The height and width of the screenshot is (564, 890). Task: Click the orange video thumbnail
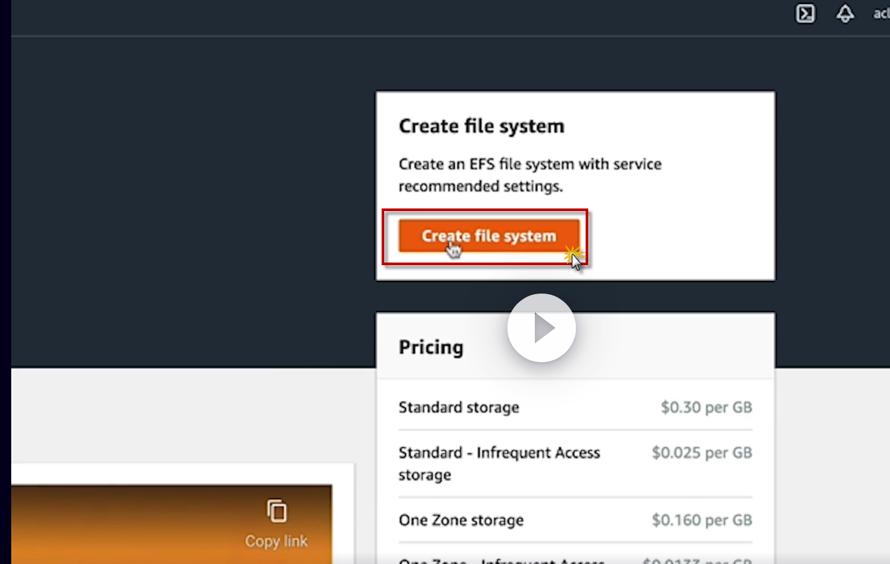pyautogui.click(x=132, y=524)
